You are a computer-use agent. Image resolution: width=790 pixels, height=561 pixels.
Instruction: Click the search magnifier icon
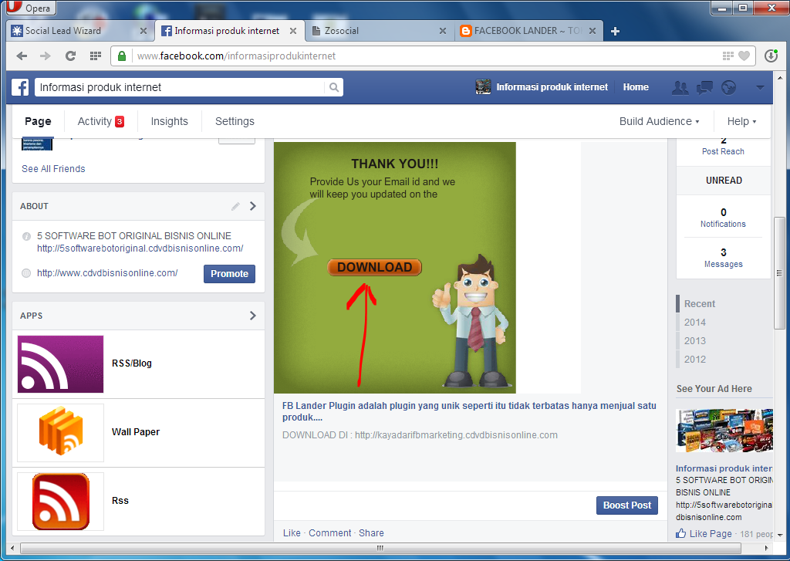click(x=334, y=87)
